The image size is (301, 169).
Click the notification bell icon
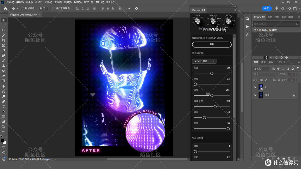[276, 8]
